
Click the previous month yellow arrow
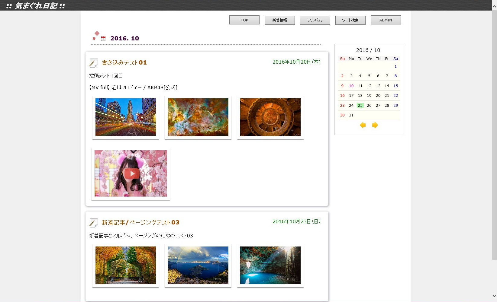click(x=363, y=125)
